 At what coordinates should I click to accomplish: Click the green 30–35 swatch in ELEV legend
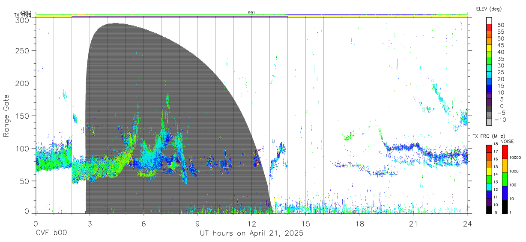tap(490, 62)
